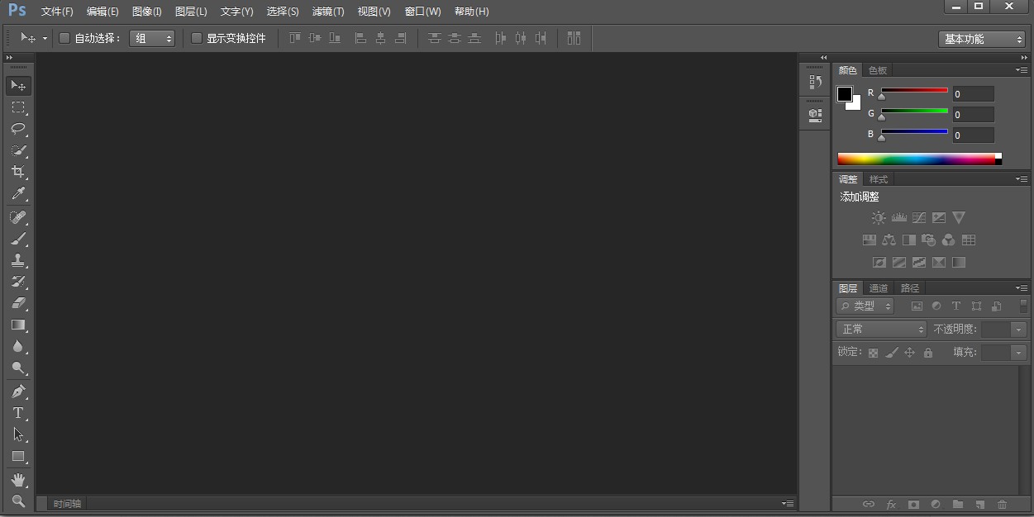This screenshot has height=517, width=1034.
Task: Toggle lock transparent pixels
Action: (x=873, y=353)
